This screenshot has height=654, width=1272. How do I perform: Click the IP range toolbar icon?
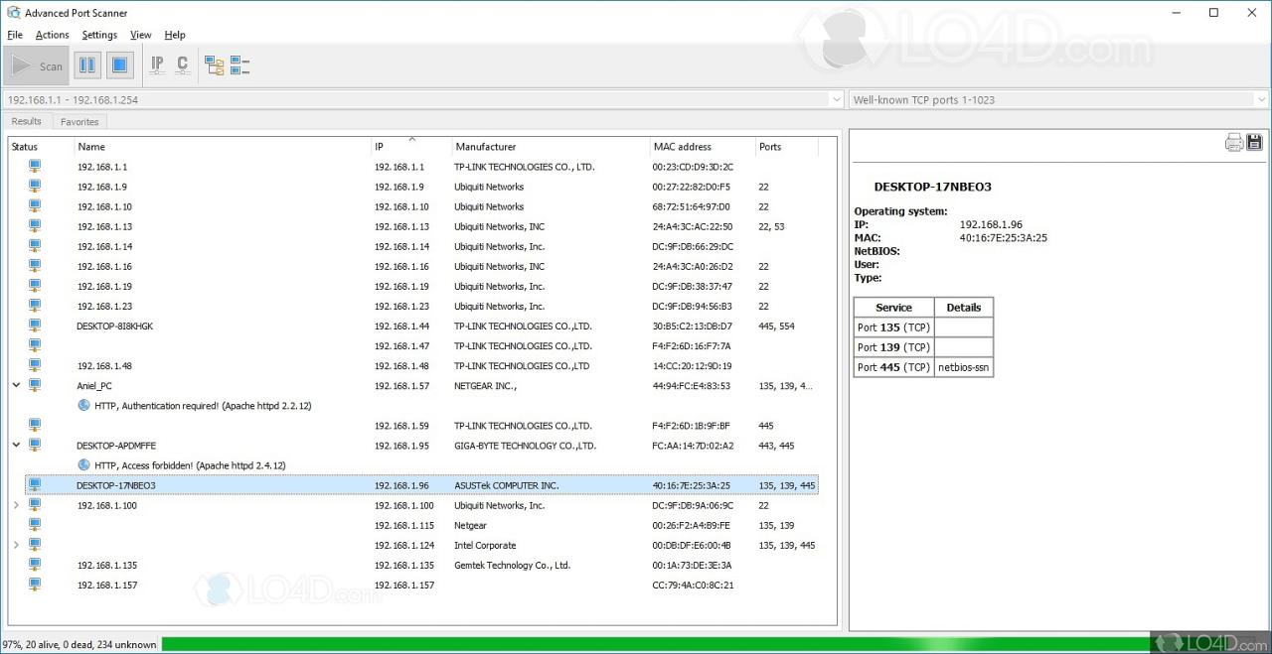pyautogui.click(x=157, y=65)
